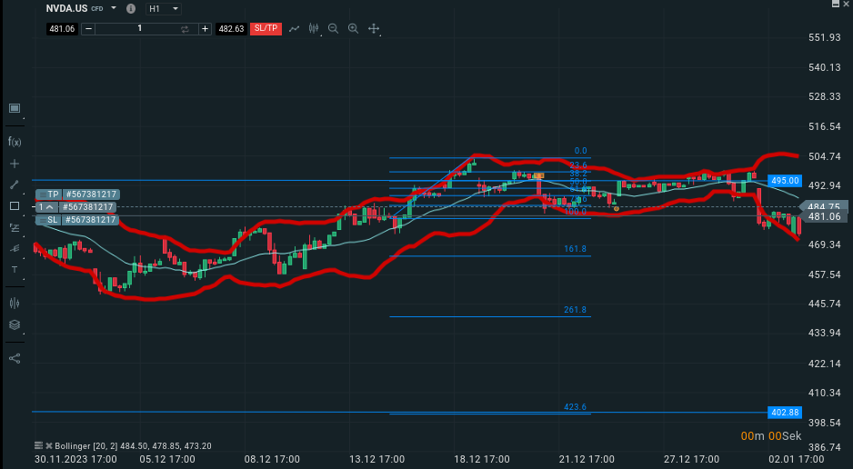Click the 161.8 Fibonacci level label

point(575,249)
